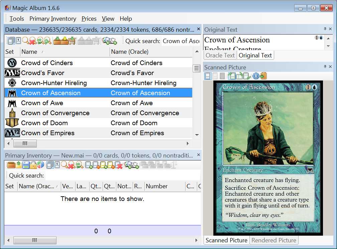
Task: Delete card with the red X card icon
Action: coord(118,165)
